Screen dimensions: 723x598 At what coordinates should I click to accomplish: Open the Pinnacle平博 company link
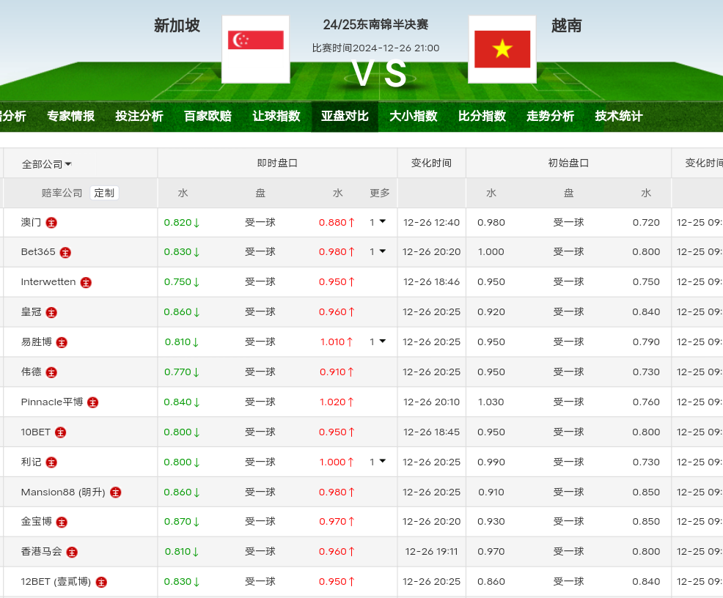[52, 402]
